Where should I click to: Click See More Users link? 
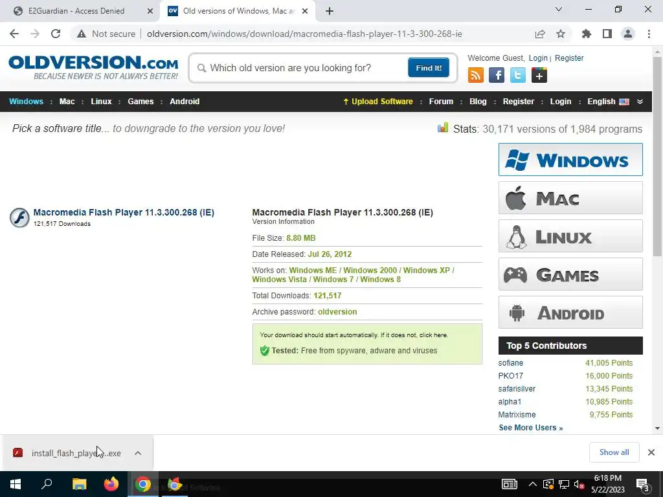[531, 428]
